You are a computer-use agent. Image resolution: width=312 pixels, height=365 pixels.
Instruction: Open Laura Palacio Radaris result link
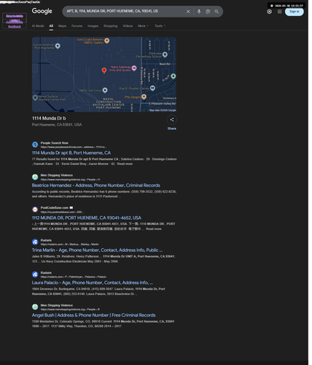[93, 283]
